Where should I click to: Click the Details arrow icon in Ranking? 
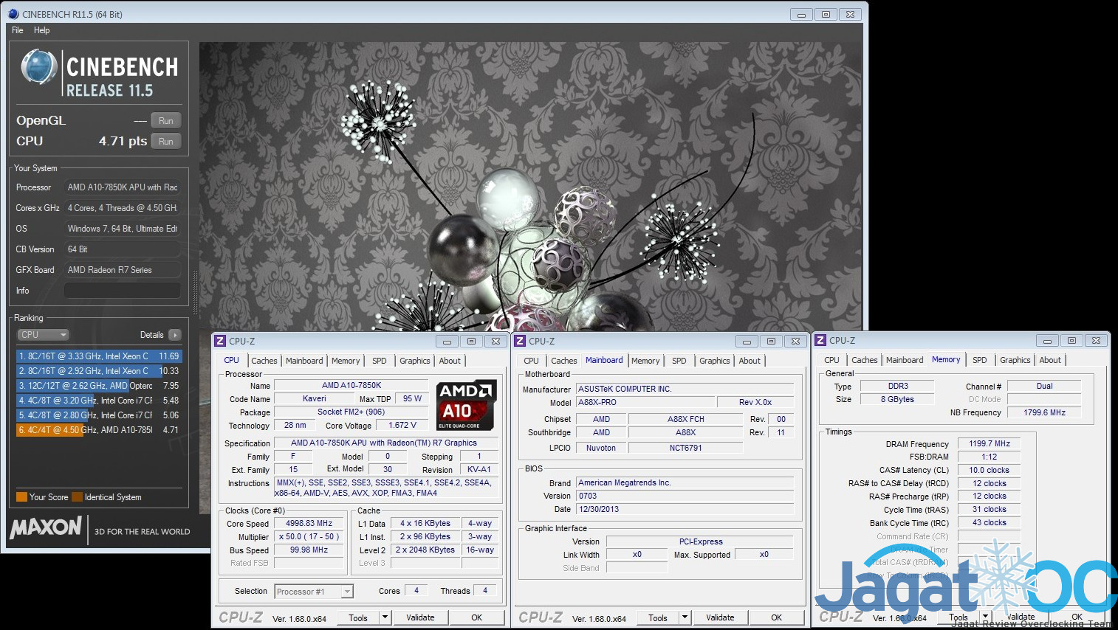[174, 334]
